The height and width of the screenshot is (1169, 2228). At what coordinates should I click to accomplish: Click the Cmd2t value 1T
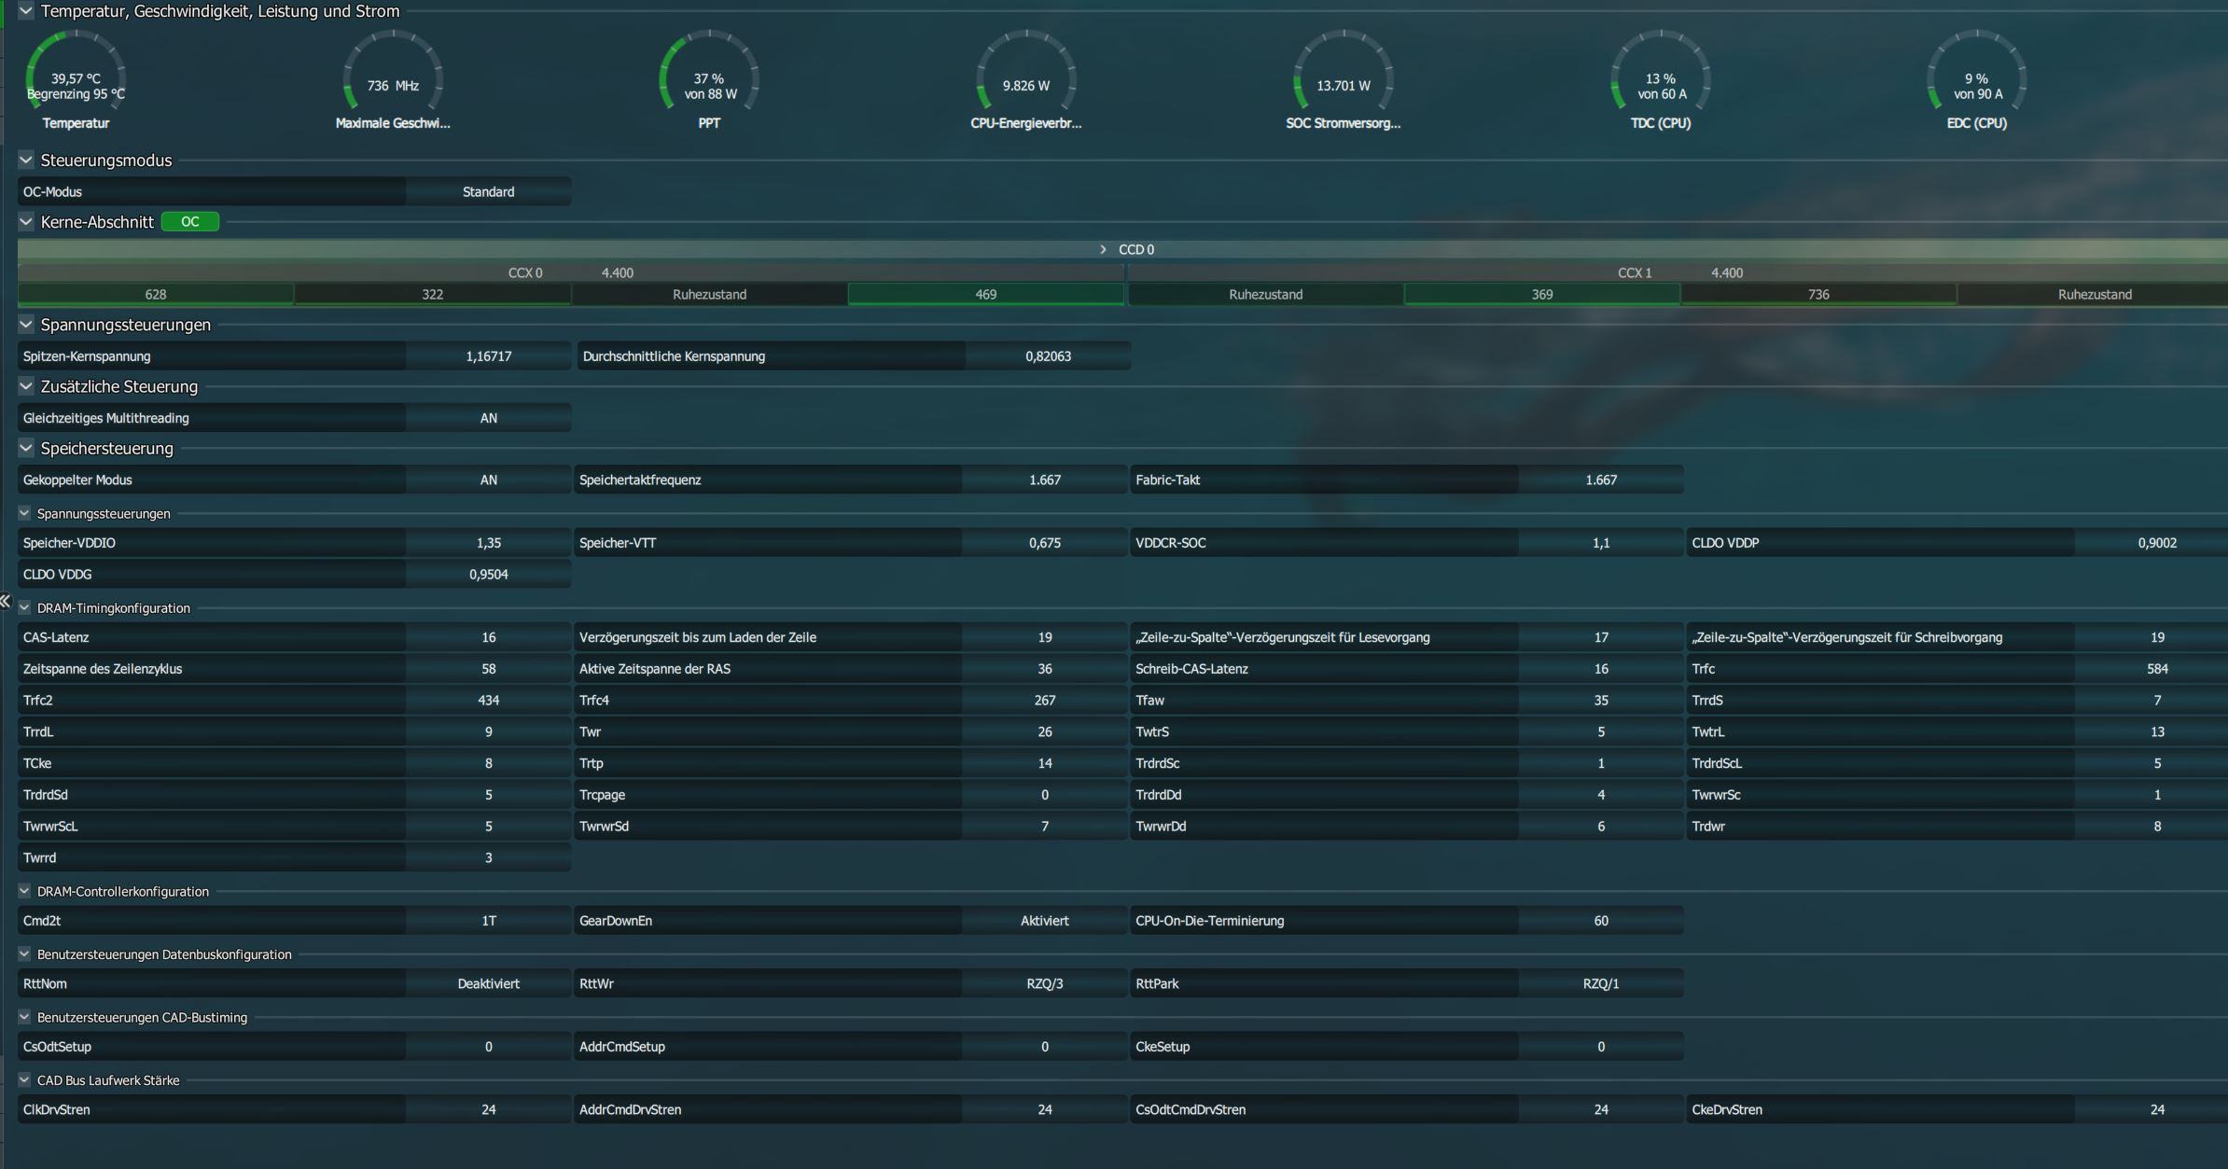click(x=488, y=921)
